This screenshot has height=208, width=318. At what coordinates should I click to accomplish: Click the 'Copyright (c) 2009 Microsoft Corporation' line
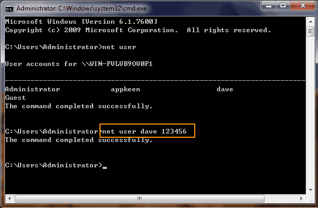[x=138, y=30]
